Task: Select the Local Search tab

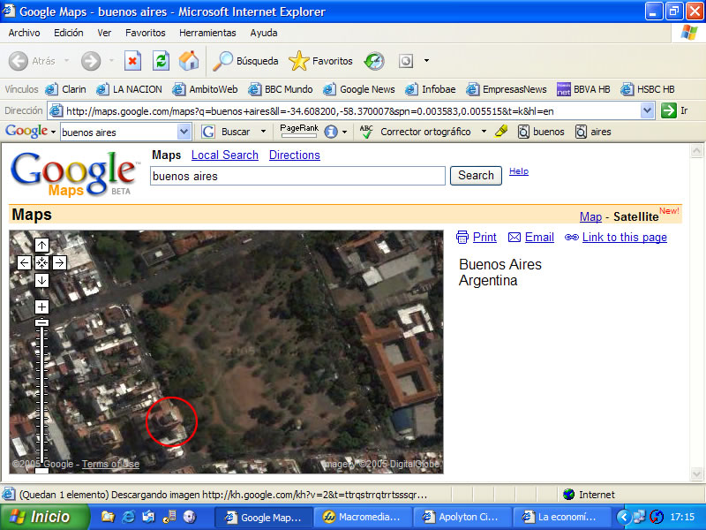Action: click(225, 155)
